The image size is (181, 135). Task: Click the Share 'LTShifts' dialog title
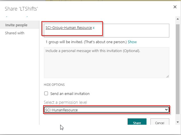21,9
